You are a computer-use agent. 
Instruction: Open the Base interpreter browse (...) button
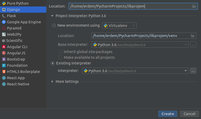tap(193, 45)
